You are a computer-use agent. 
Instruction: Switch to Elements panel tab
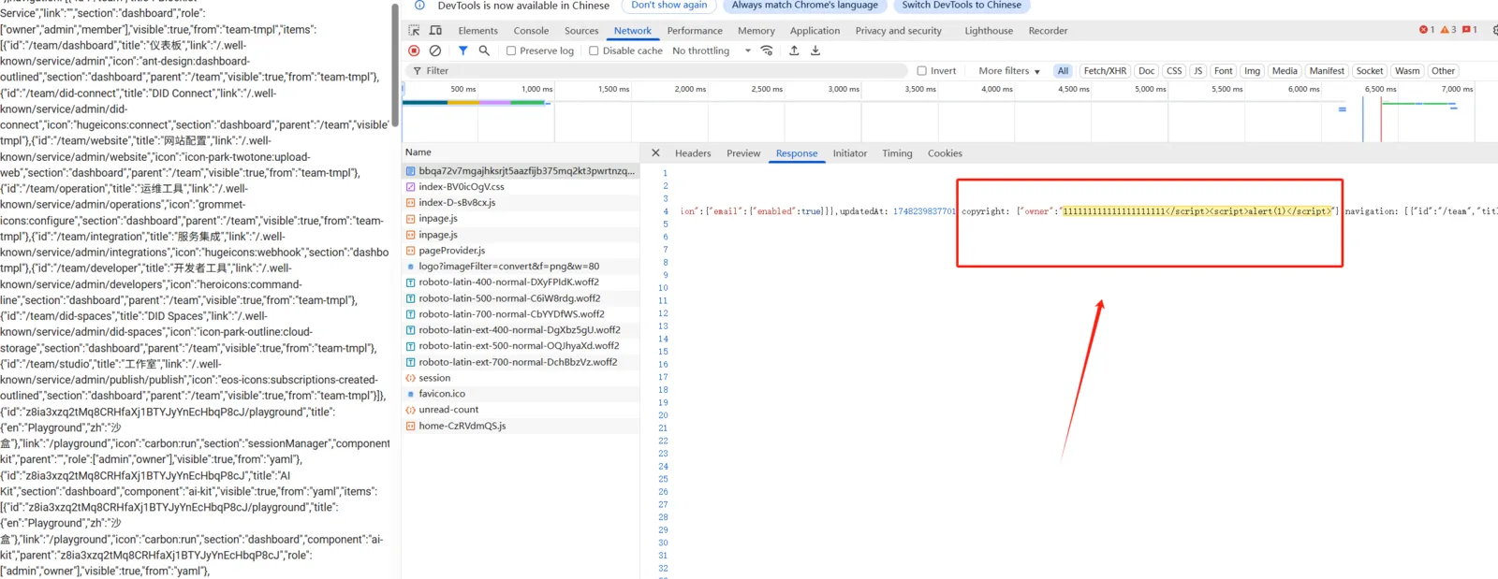[478, 31]
